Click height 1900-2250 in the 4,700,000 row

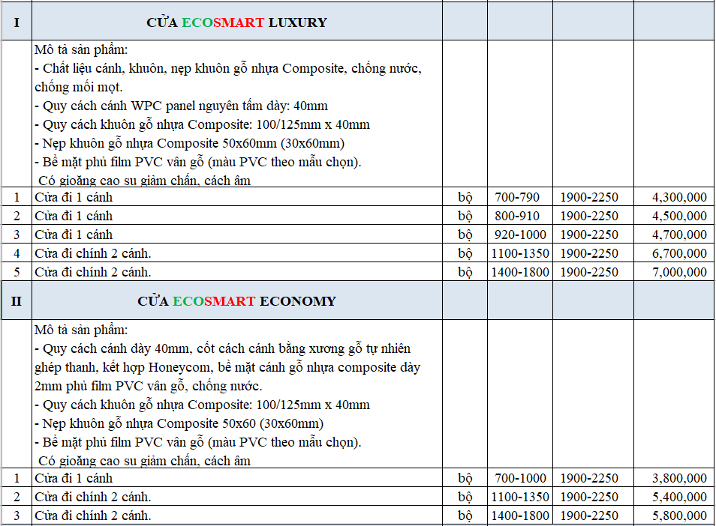tap(593, 235)
